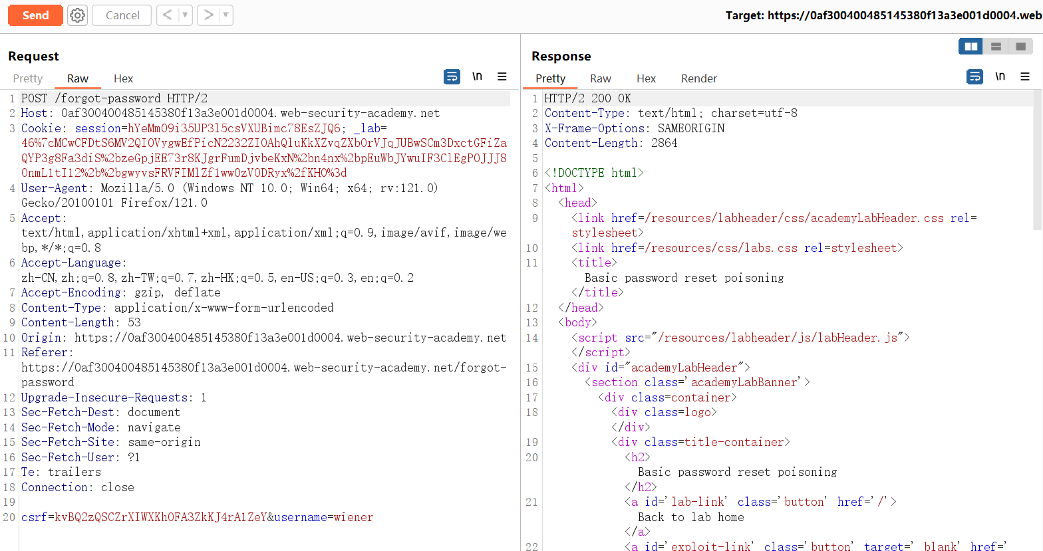Image resolution: width=1043 pixels, height=551 pixels.
Task: Expand the forward history dropdown arrow
Action: pos(226,15)
